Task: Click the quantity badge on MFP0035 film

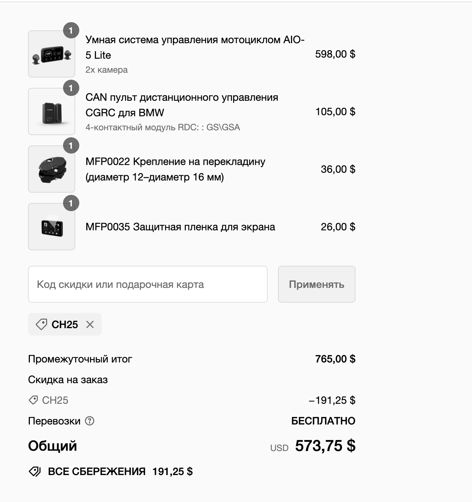Action: 71,203
